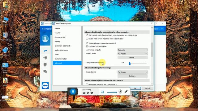Click the TeamViewer logo at sidebar bottom

click(x=45, y=85)
